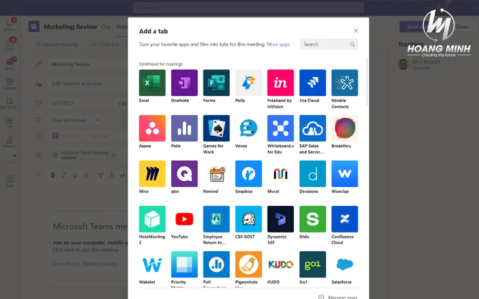Image resolution: width=479 pixels, height=299 pixels.
Task: Click Copy link in meeting toolbar
Action: [105, 44]
